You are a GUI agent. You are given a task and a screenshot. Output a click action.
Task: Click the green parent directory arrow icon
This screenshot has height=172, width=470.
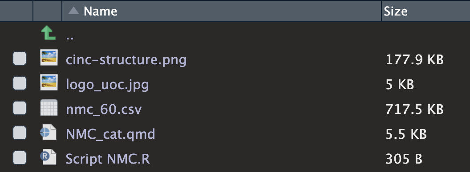(49, 33)
